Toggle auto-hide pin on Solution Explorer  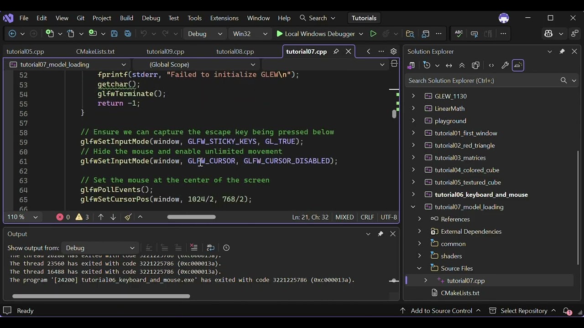pyautogui.click(x=562, y=51)
